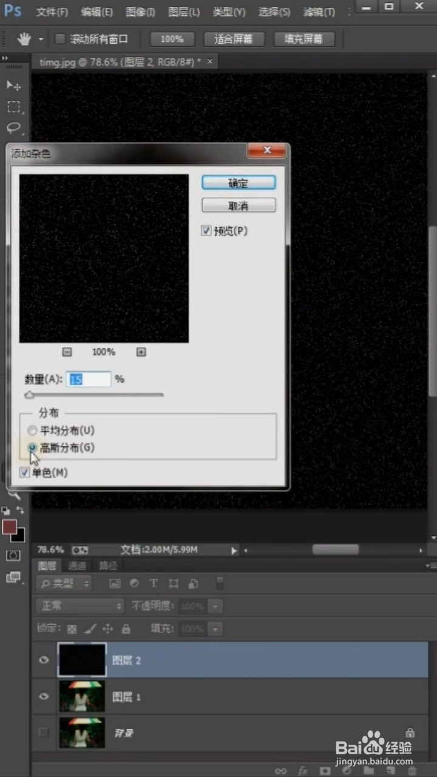Click the 取消 button
The width and height of the screenshot is (437, 777).
[239, 206]
